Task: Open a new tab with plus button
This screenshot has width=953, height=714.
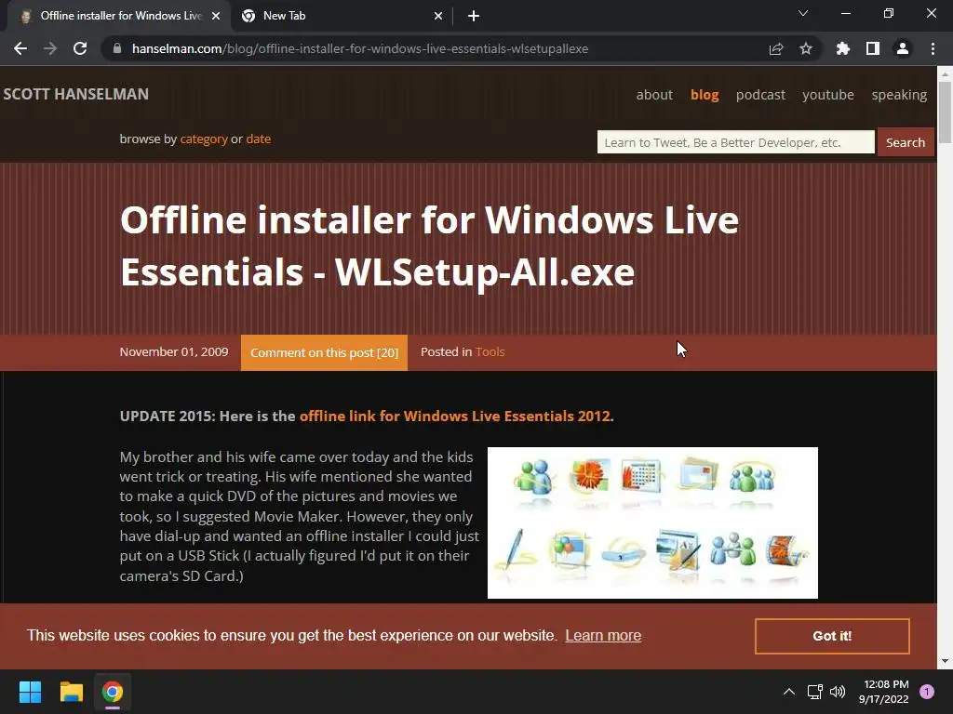Action: point(474,16)
